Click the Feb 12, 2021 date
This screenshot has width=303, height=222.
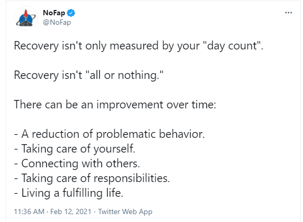pyautogui.click(x=71, y=211)
